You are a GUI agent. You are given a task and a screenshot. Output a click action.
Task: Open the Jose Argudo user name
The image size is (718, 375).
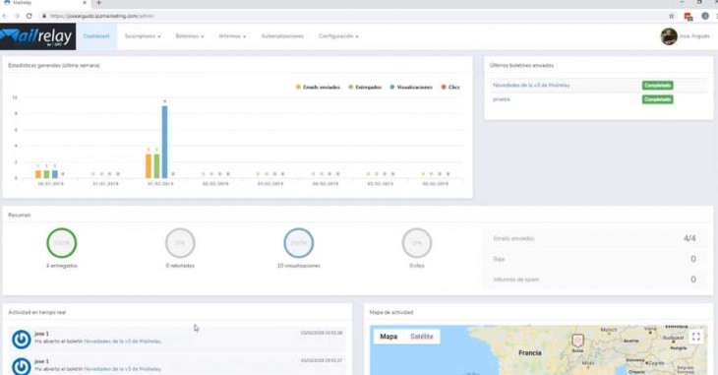tap(694, 36)
